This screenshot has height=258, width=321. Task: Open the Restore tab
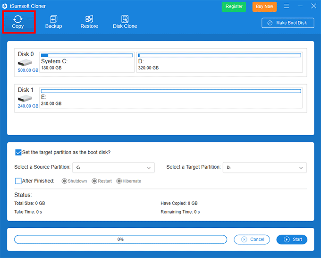pos(89,22)
